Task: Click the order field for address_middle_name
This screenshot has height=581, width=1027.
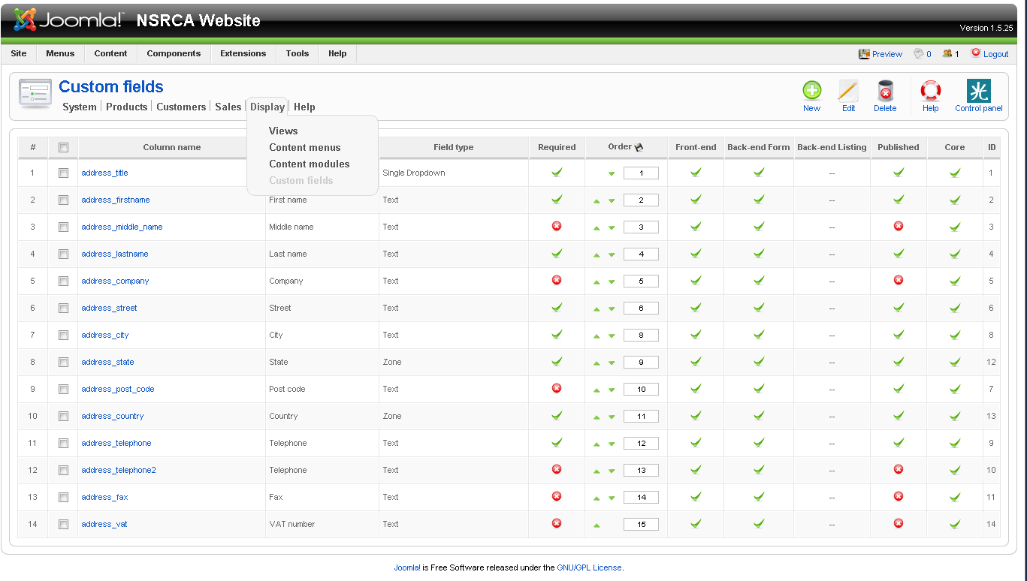Action: click(641, 227)
